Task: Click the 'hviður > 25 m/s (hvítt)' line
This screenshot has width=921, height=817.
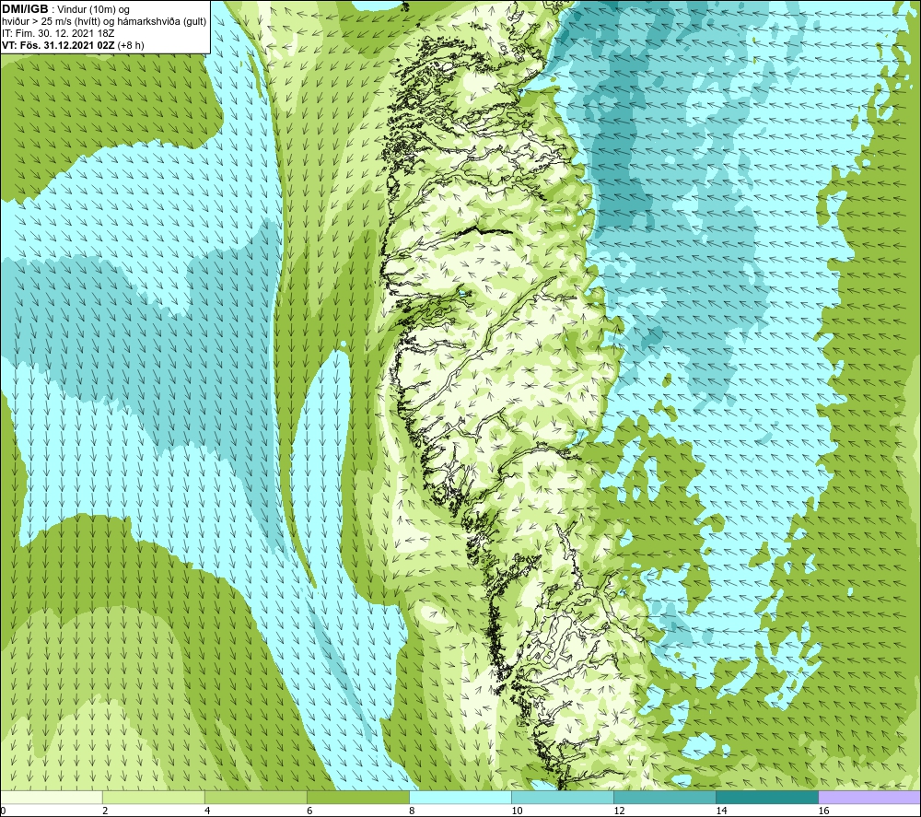Action: point(51,22)
